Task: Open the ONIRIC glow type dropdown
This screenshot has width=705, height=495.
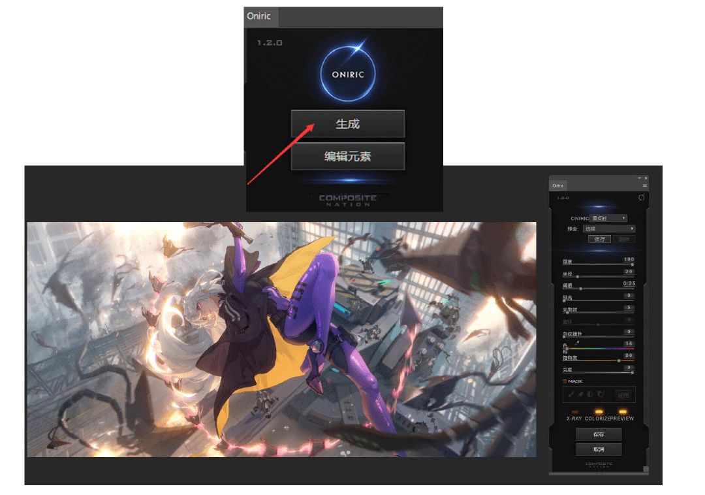Action: [x=608, y=218]
